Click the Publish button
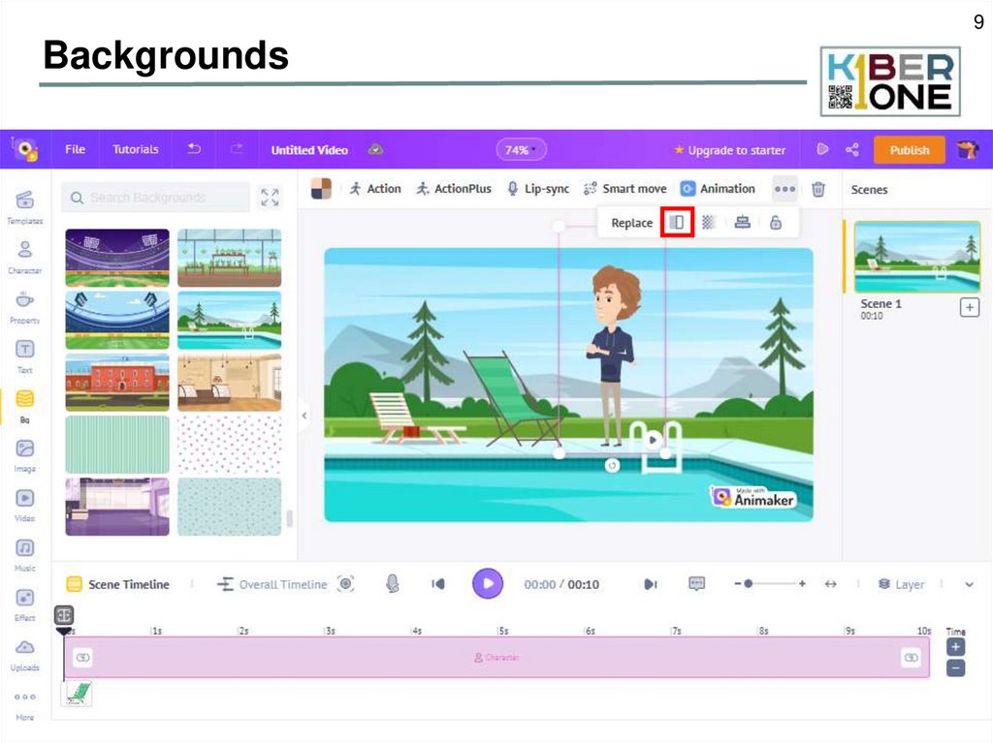Image resolution: width=993 pixels, height=743 pixels. click(x=909, y=150)
